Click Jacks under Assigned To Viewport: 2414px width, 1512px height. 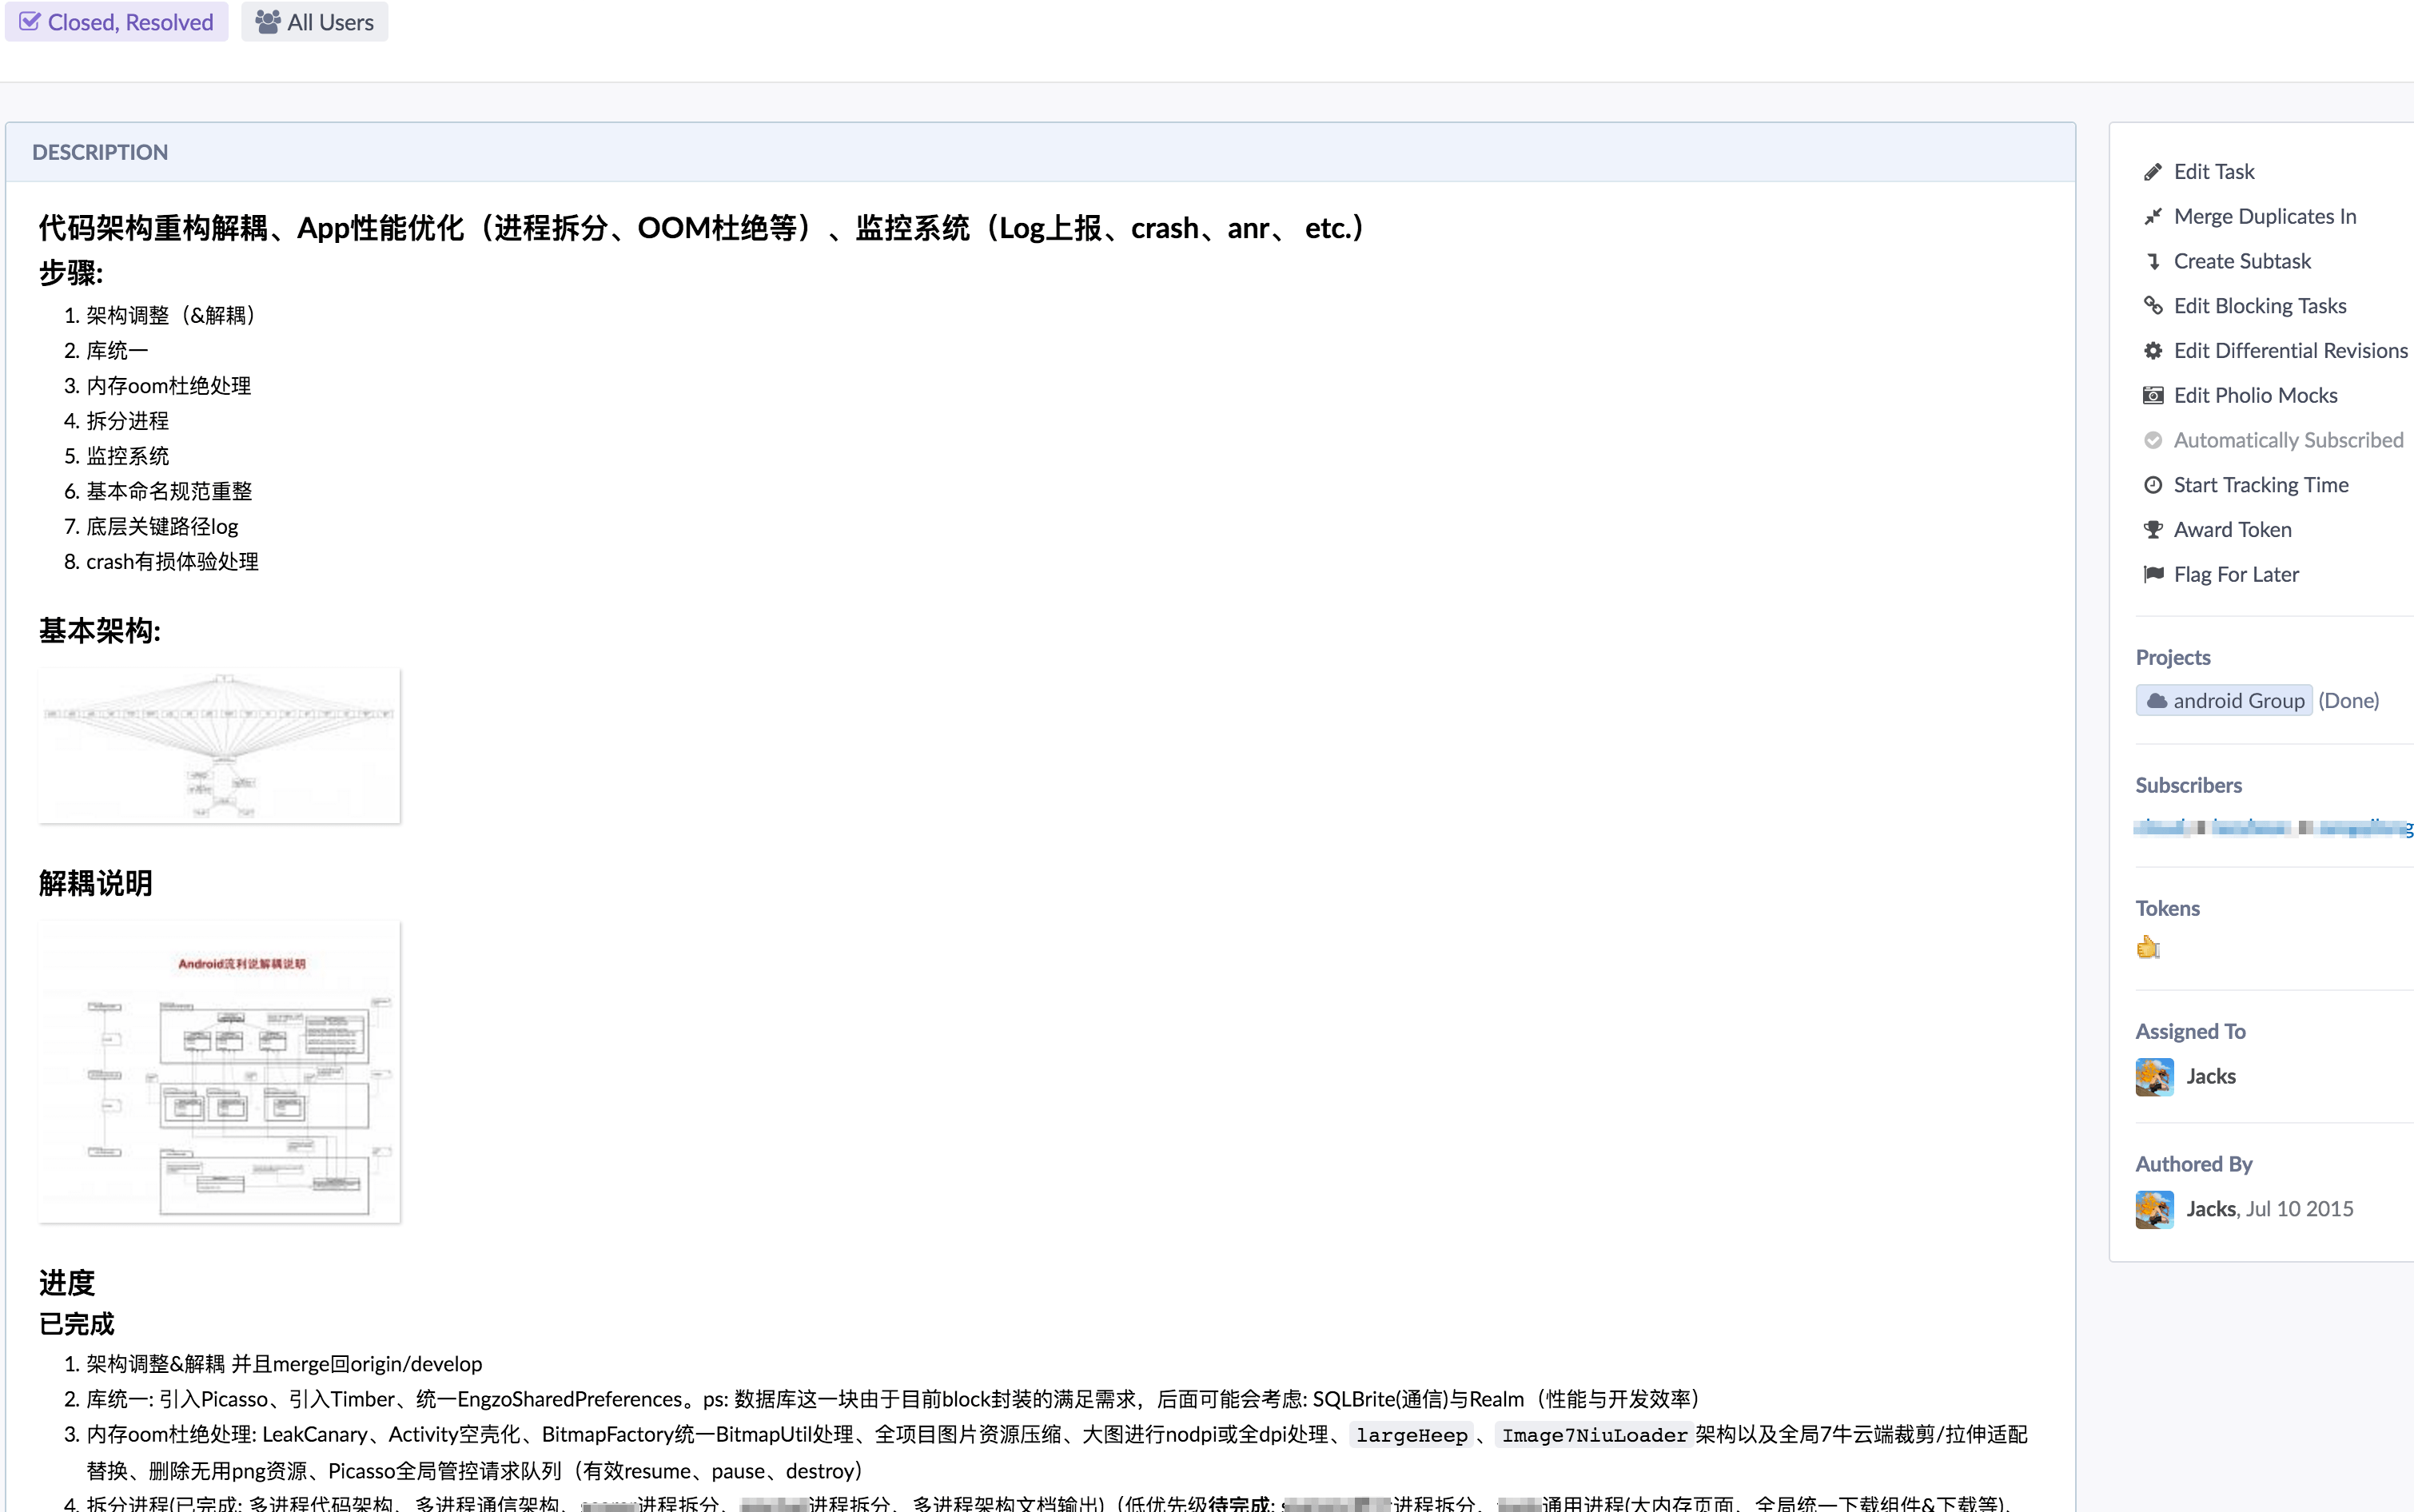point(2209,1076)
